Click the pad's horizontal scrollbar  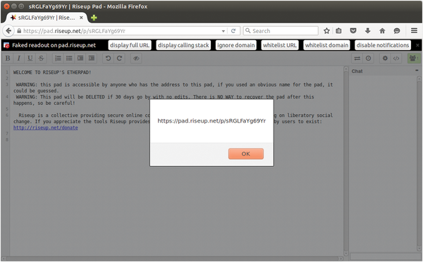pyautogui.click(x=173, y=258)
